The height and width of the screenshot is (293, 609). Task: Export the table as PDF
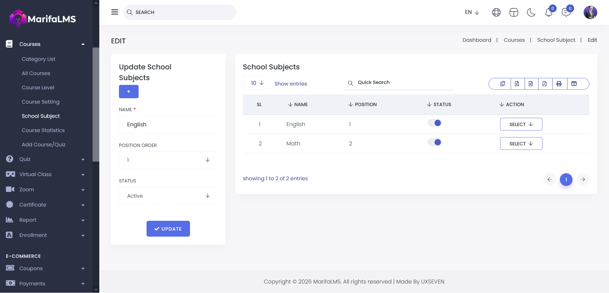tap(545, 84)
